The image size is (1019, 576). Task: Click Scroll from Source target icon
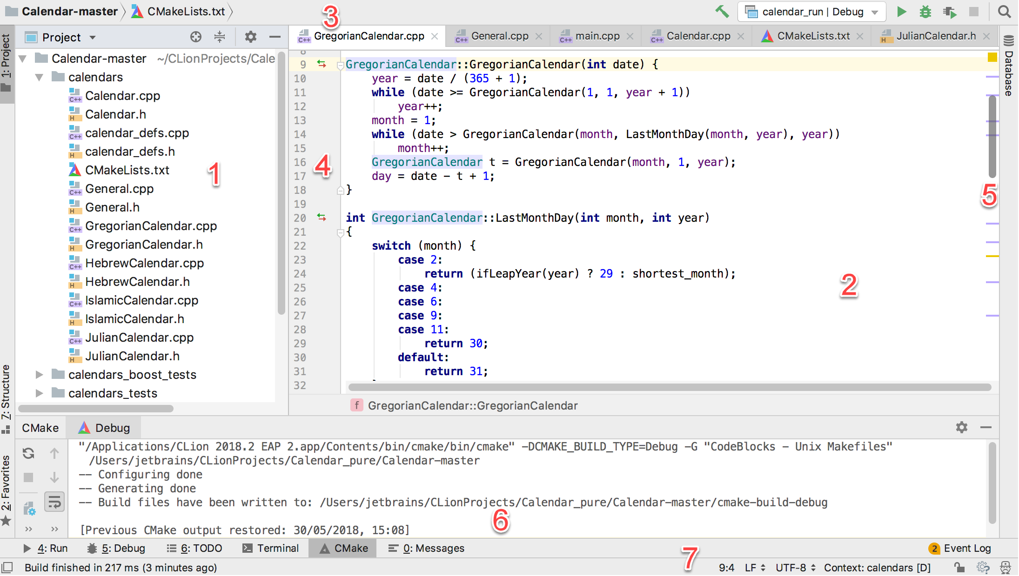pyautogui.click(x=196, y=37)
